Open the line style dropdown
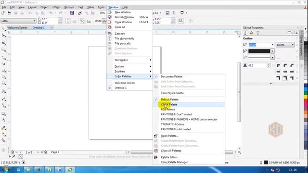The height and width of the screenshot is (173, 308). (x=272, y=57)
